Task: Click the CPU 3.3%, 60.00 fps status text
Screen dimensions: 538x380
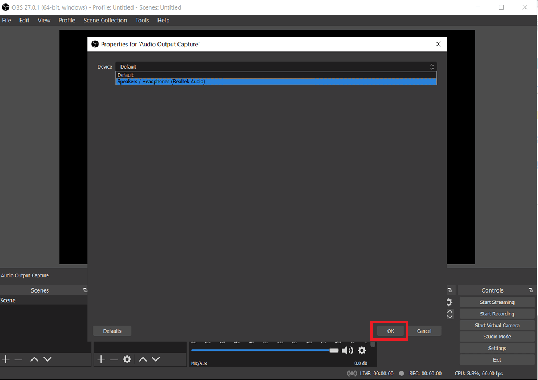Action: click(x=479, y=374)
